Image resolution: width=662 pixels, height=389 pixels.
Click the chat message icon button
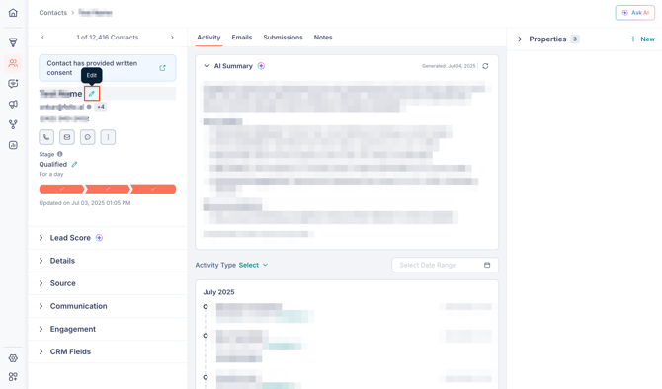[87, 137]
